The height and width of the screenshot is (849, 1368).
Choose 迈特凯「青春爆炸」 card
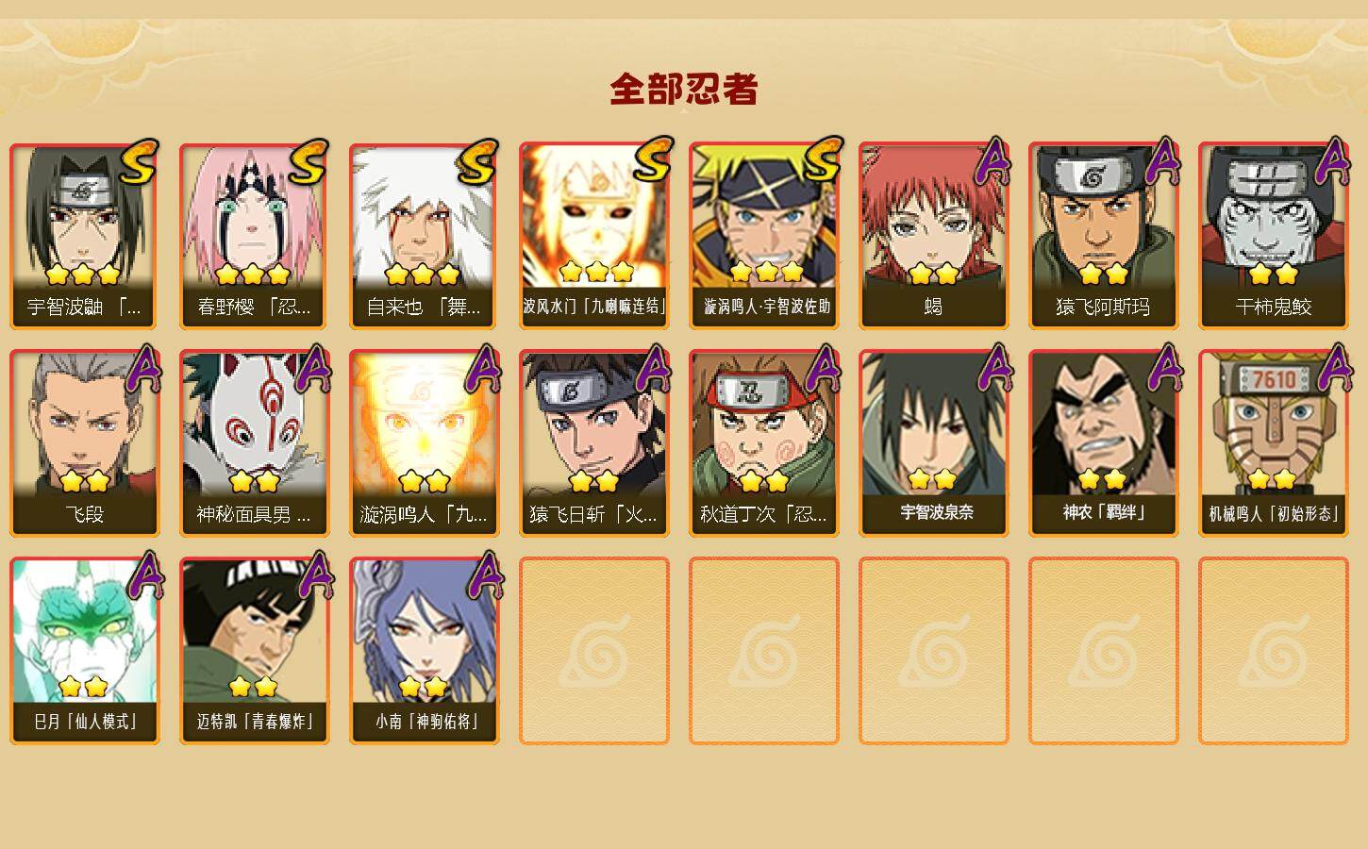254,651
